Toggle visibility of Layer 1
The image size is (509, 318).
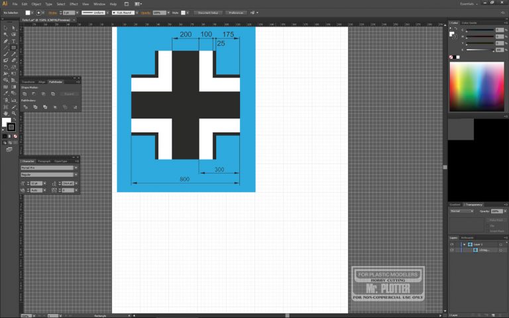coord(452,244)
